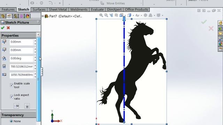Click the PropertyManager vertical scrollbar
Image resolution: width=223 pixels, height=125 pixels.
(x=38, y=79)
